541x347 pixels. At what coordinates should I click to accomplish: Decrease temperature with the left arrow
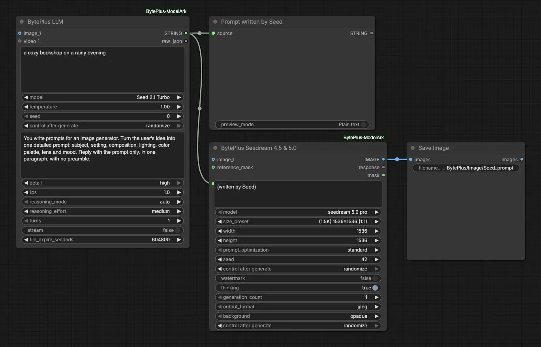pyautogui.click(x=26, y=107)
